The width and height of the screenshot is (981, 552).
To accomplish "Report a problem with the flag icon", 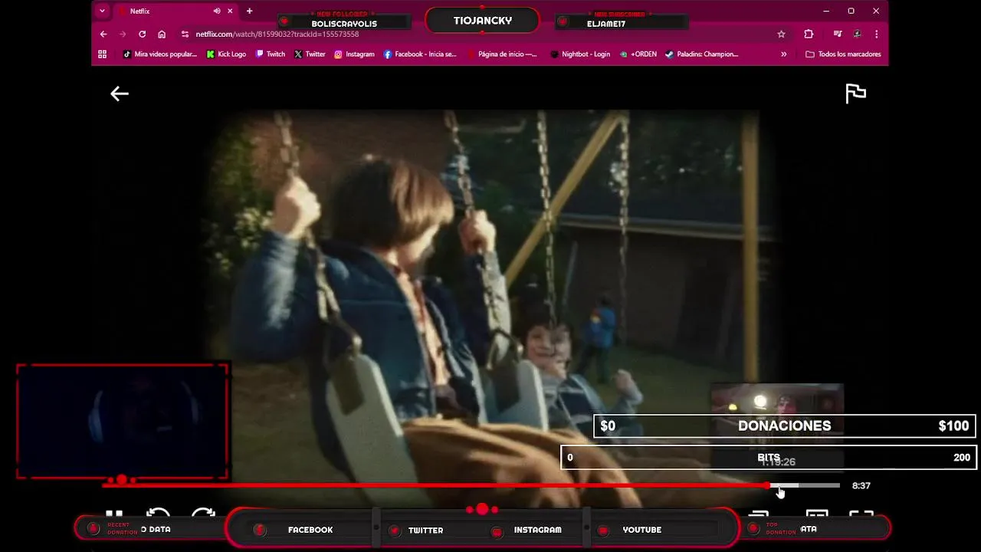I will click(x=855, y=94).
